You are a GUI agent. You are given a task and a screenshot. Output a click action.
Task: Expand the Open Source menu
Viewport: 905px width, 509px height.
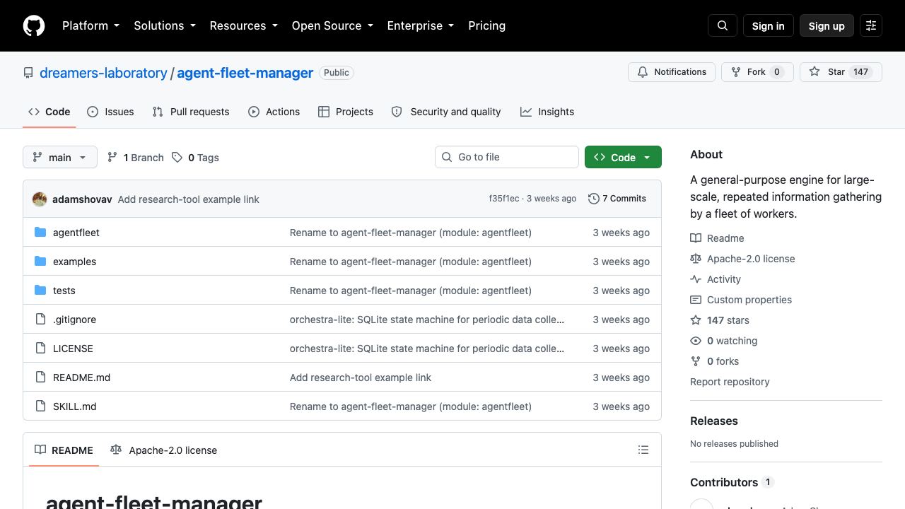point(332,25)
